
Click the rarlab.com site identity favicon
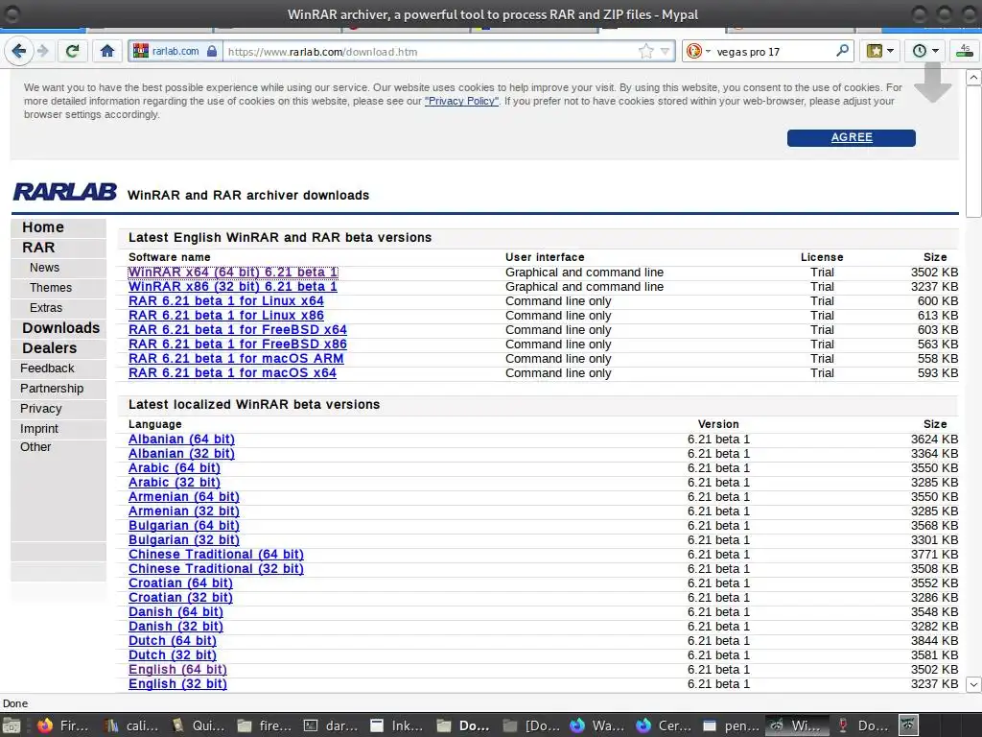click(140, 51)
